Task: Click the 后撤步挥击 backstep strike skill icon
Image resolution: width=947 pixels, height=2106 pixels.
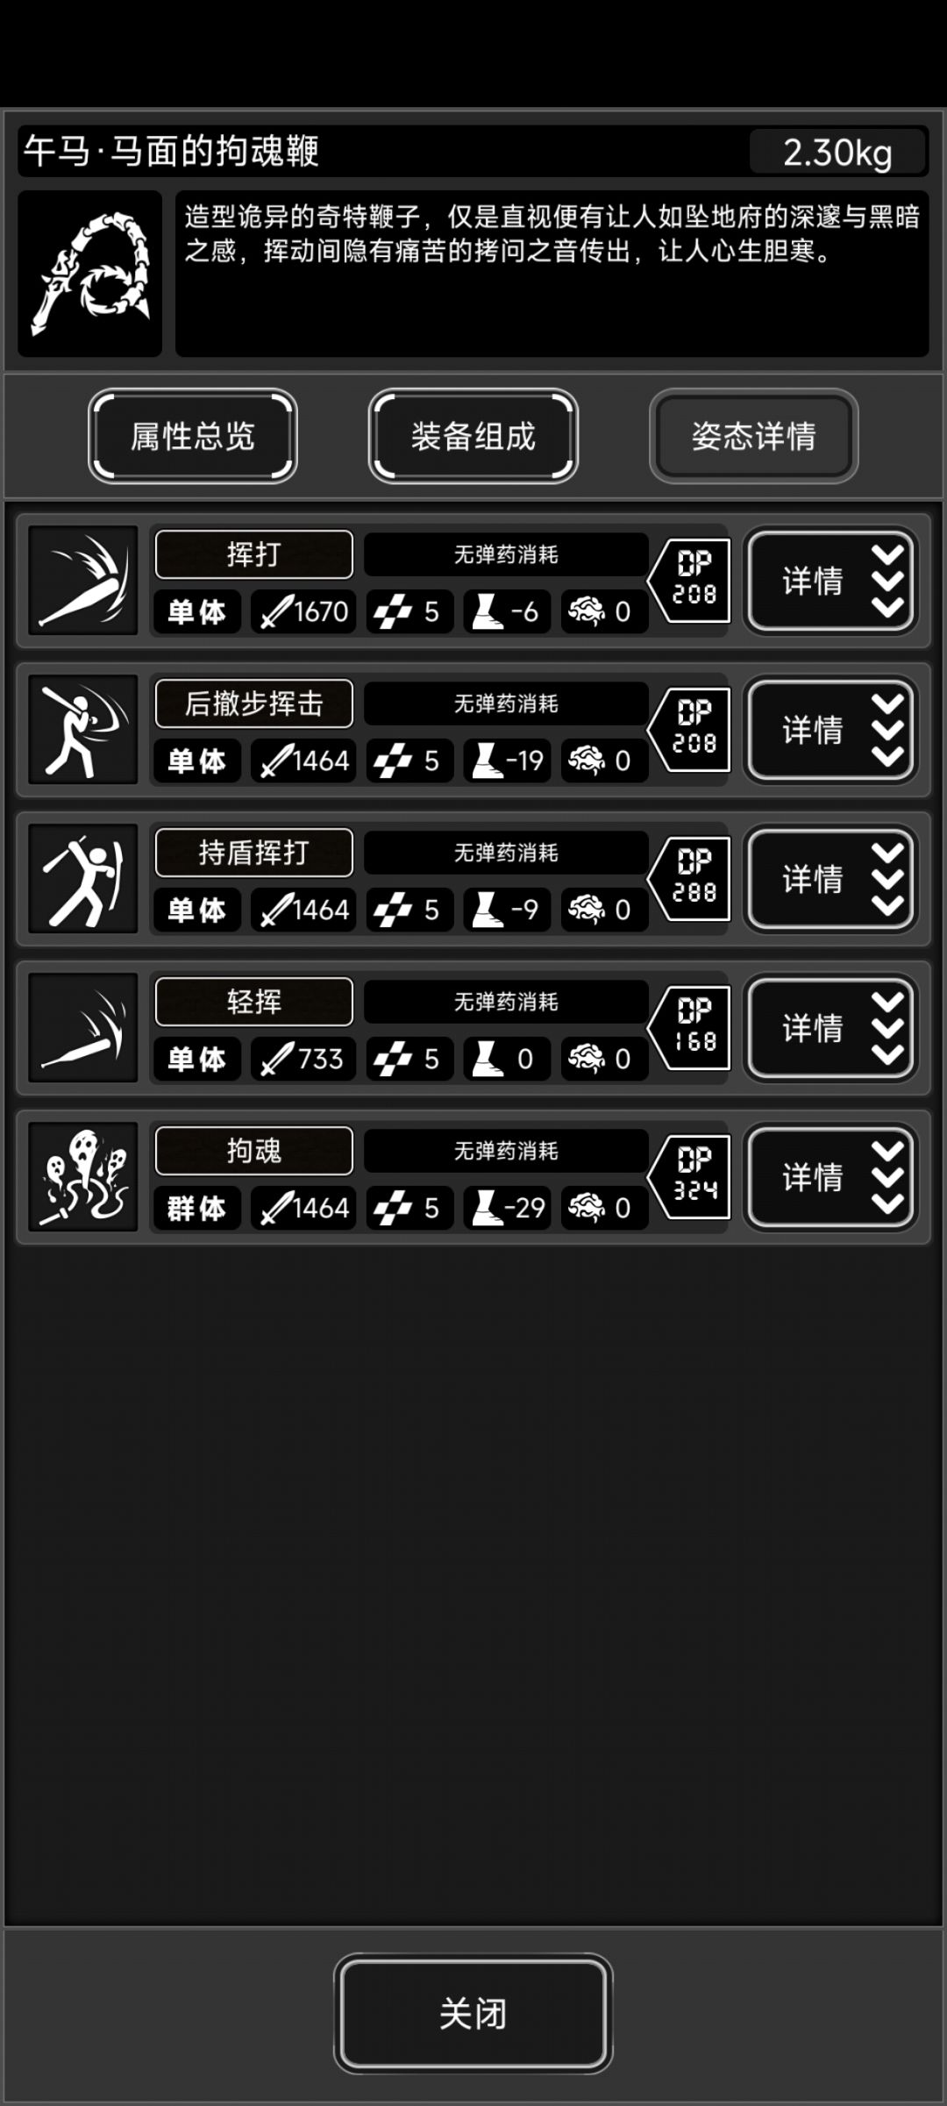Action: point(83,730)
